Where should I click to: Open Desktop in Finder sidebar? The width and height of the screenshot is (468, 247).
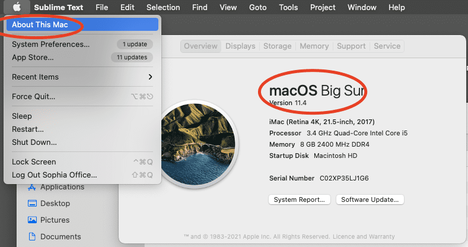(55, 204)
